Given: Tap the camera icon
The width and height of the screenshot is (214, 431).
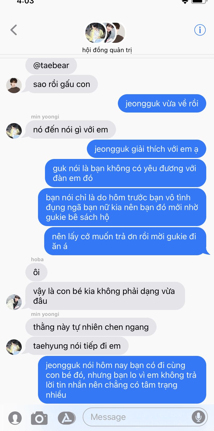Looking at the screenshot, I should (39, 418).
